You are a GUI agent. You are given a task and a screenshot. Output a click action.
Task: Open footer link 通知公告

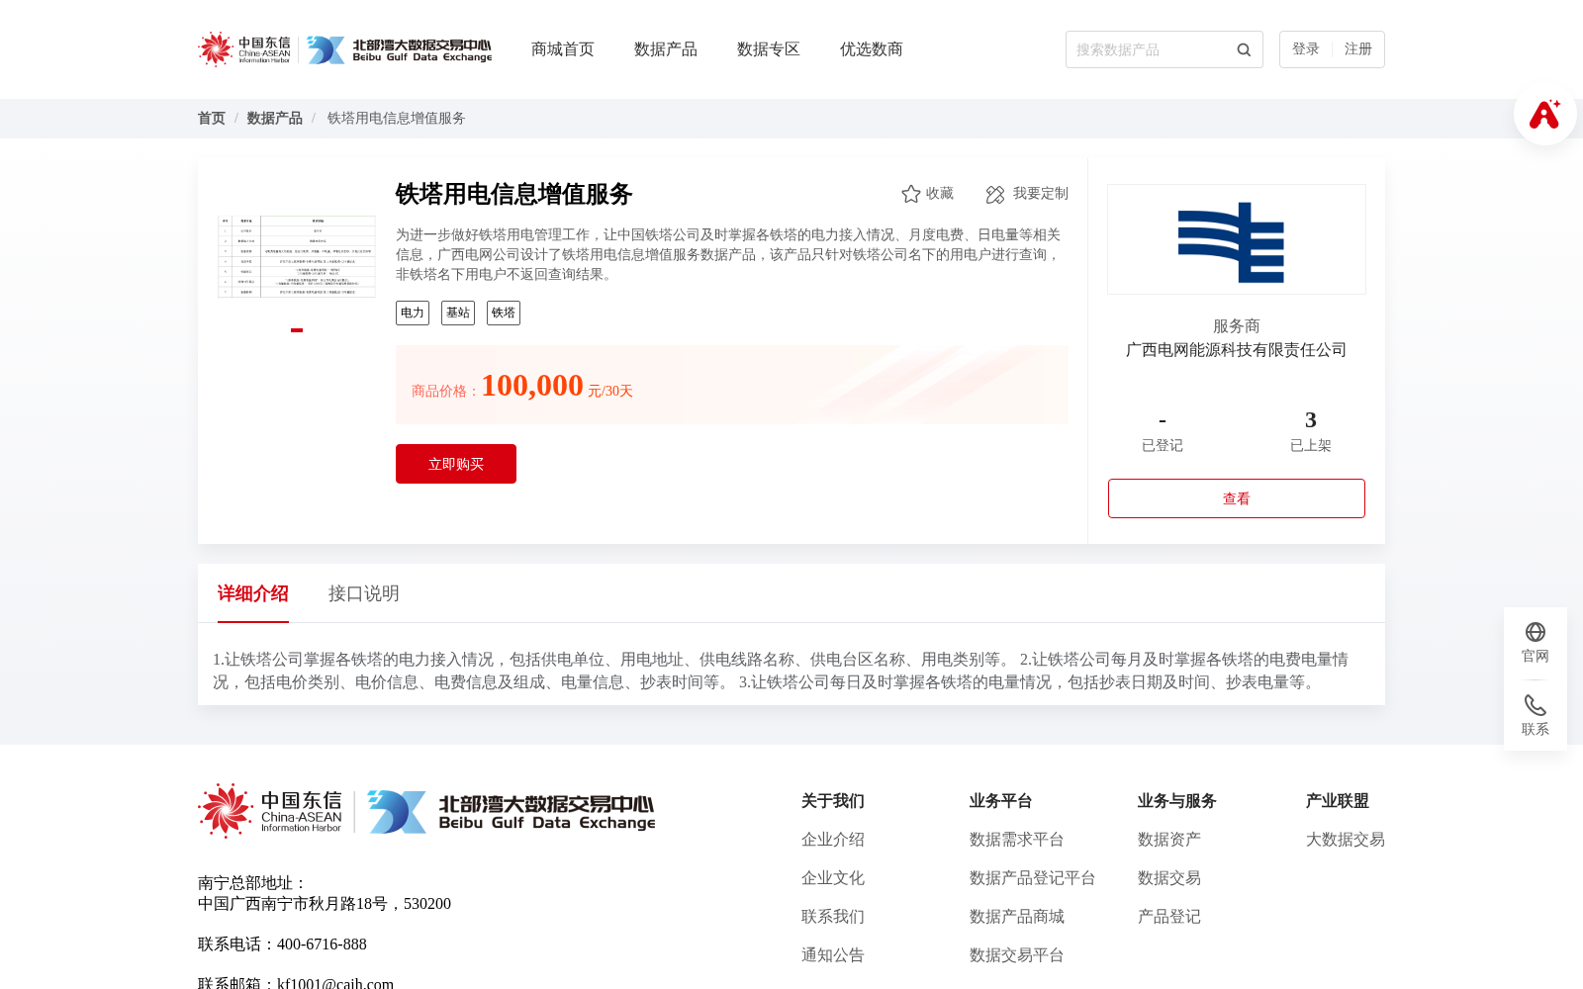pos(833,955)
